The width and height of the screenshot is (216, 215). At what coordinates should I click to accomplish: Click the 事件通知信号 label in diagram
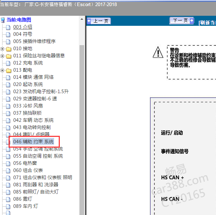tap(175, 151)
